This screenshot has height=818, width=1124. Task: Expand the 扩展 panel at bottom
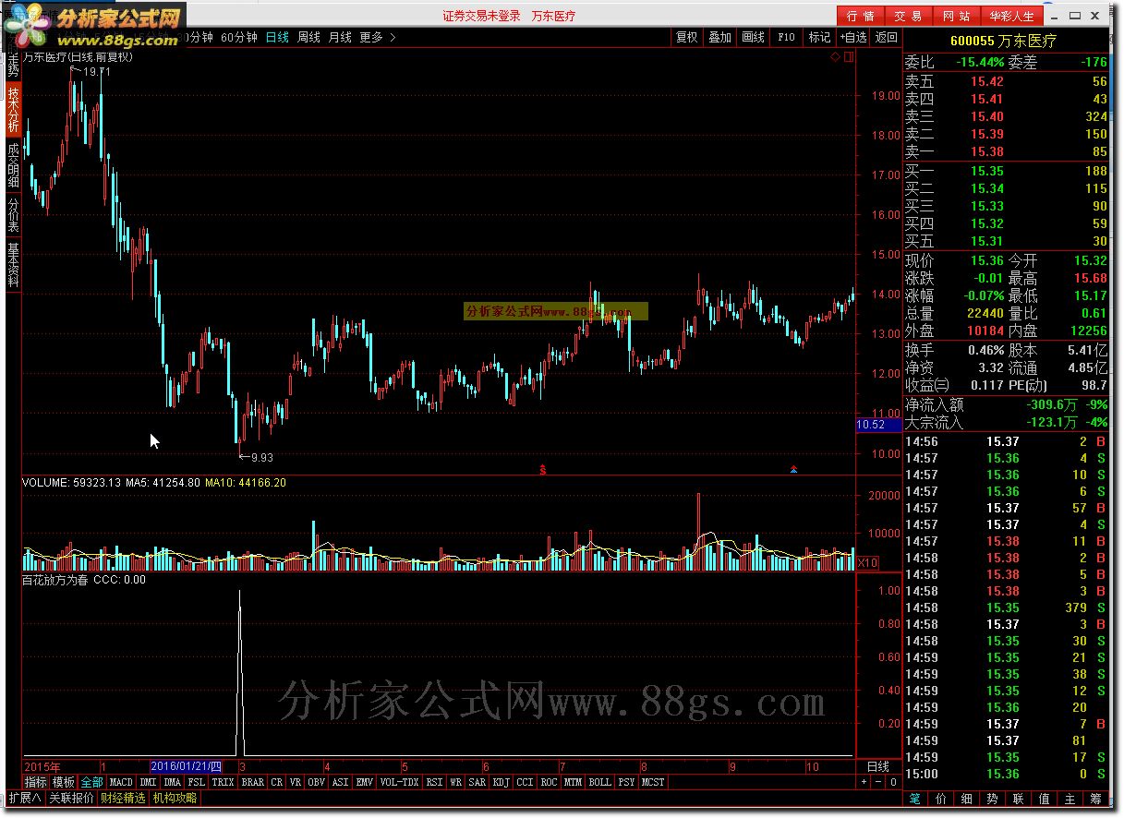[x=25, y=798]
